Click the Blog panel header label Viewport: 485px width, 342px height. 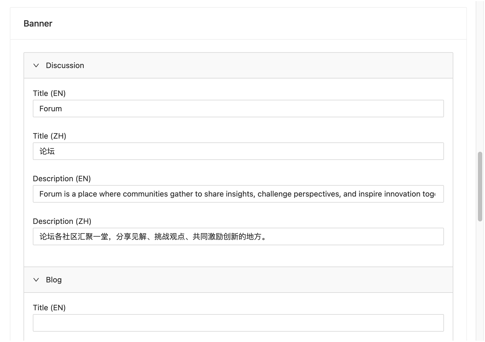[54, 280]
